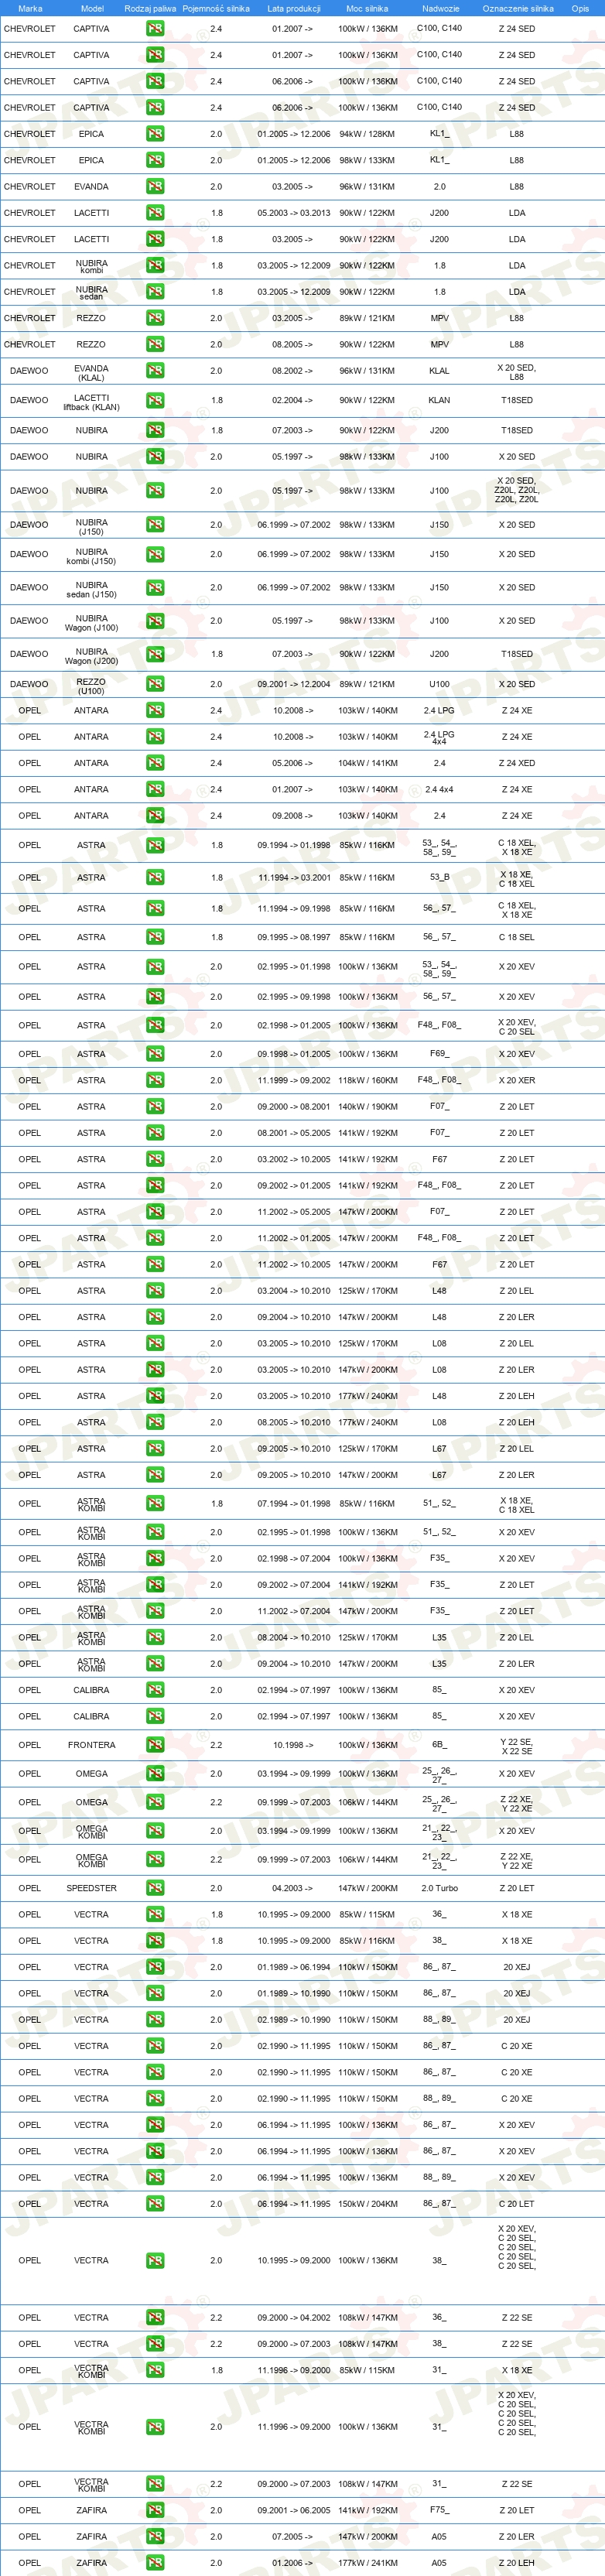605x2576 pixels.
Task: Click fuel icon for Daewoo Evanda (KLAL)
Action: (x=155, y=370)
